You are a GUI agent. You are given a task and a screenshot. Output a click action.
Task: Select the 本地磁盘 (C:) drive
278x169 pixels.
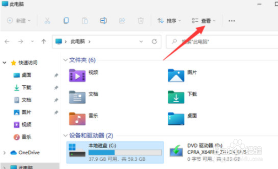coord(115,152)
